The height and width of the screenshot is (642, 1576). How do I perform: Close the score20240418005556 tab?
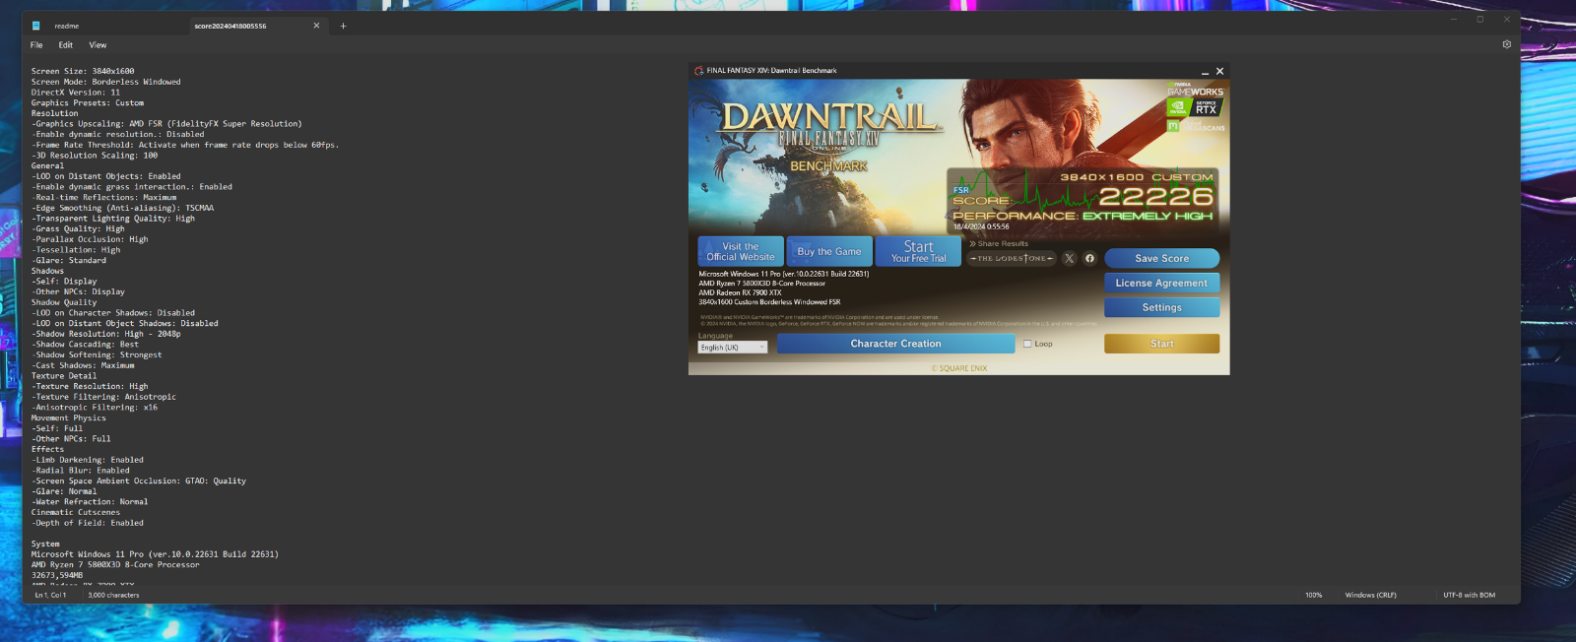point(316,26)
